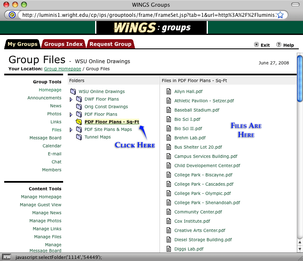
Task: Expand the PDF Floor Plans folder arrow
Action: click(71, 115)
